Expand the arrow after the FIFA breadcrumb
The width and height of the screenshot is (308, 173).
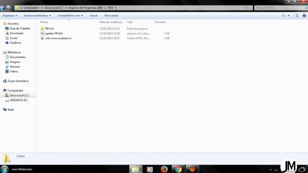click(115, 8)
